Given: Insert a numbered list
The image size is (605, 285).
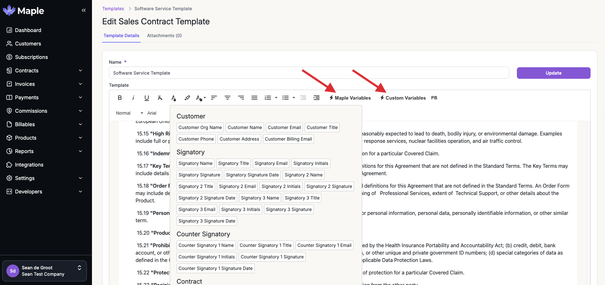Looking at the screenshot, I should (268, 98).
